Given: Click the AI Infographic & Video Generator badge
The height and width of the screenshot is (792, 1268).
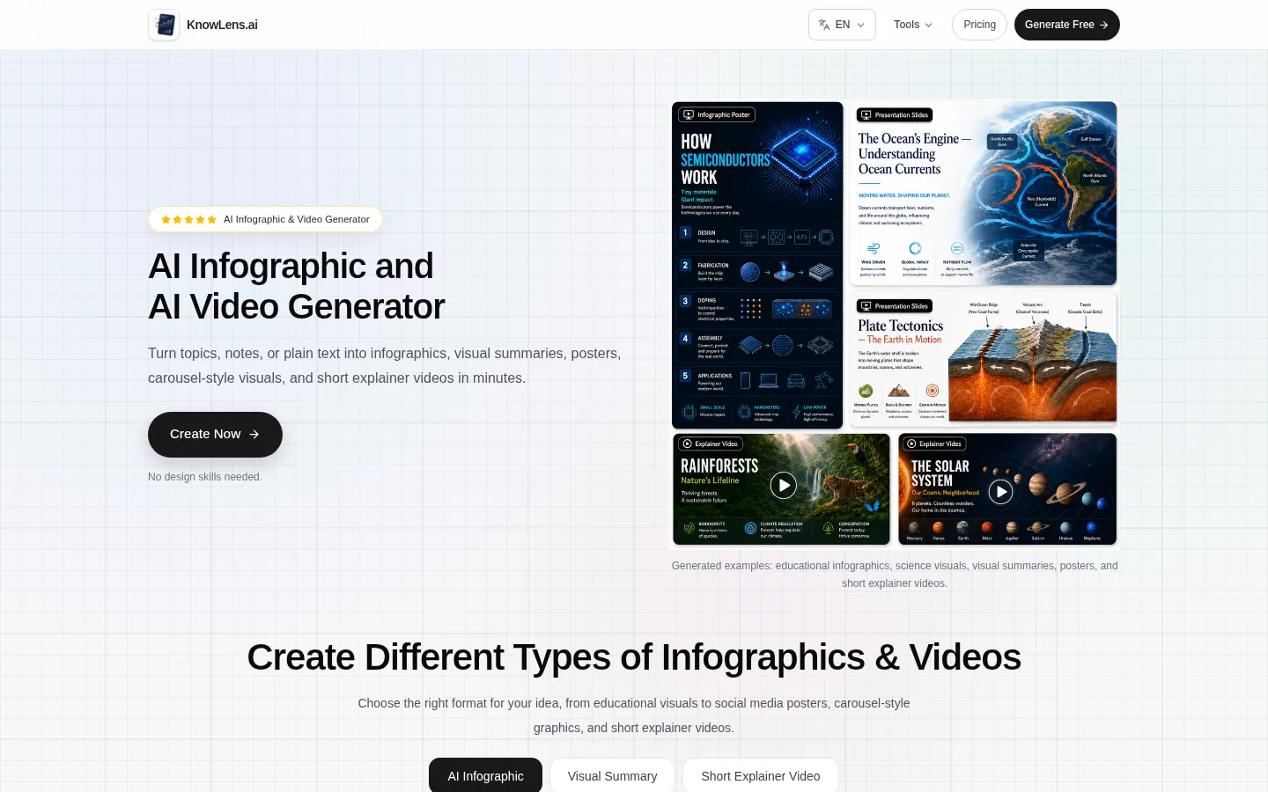Looking at the screenshot, I should point(265,219).
